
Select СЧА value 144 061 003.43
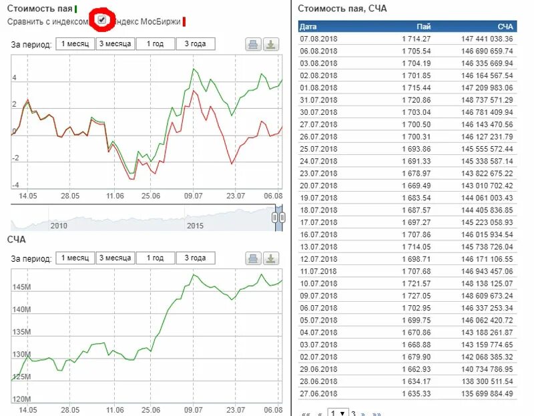(x=487, y=198)
